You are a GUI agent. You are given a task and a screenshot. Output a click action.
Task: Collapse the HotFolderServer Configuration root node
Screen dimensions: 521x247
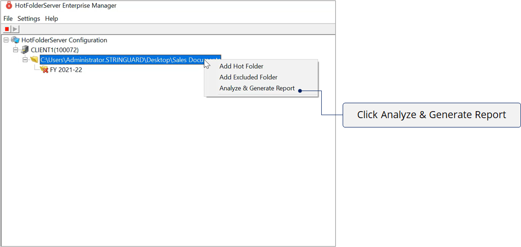[x=6, y=40]
